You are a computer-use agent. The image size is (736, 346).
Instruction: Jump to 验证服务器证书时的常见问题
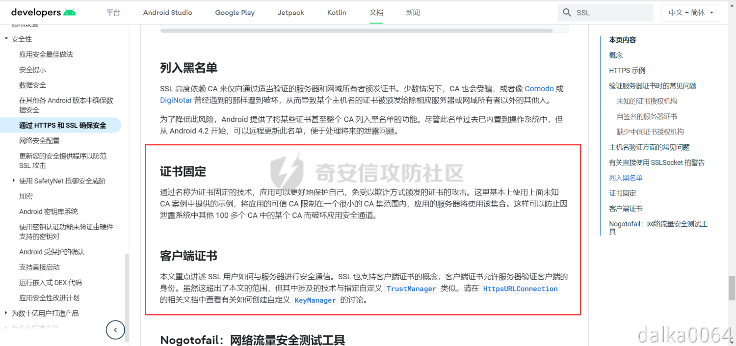653,86
